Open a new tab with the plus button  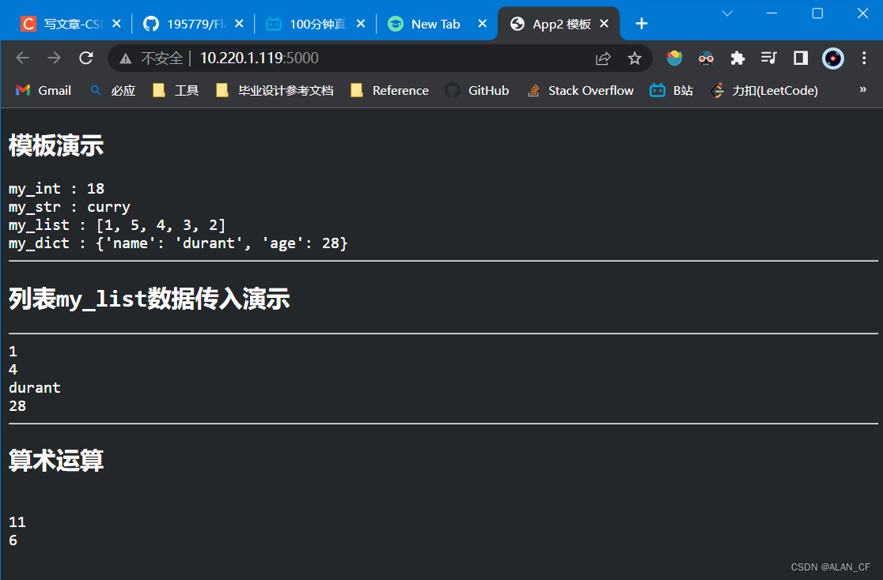point(641,24)
